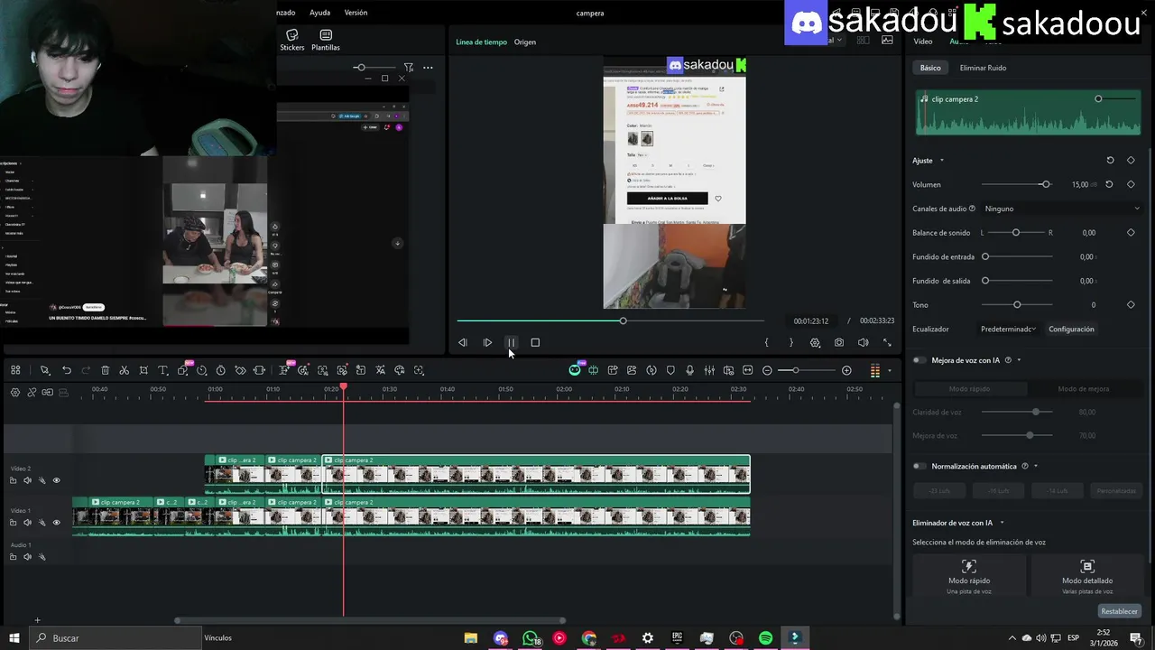Screen dimensions: 1155x650
Task: Add a marker with the shield icon
Action: click(x=670, y=370)
